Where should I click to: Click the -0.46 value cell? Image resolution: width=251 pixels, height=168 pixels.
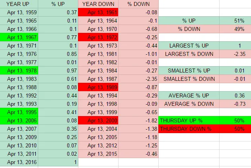coord(138,154)
